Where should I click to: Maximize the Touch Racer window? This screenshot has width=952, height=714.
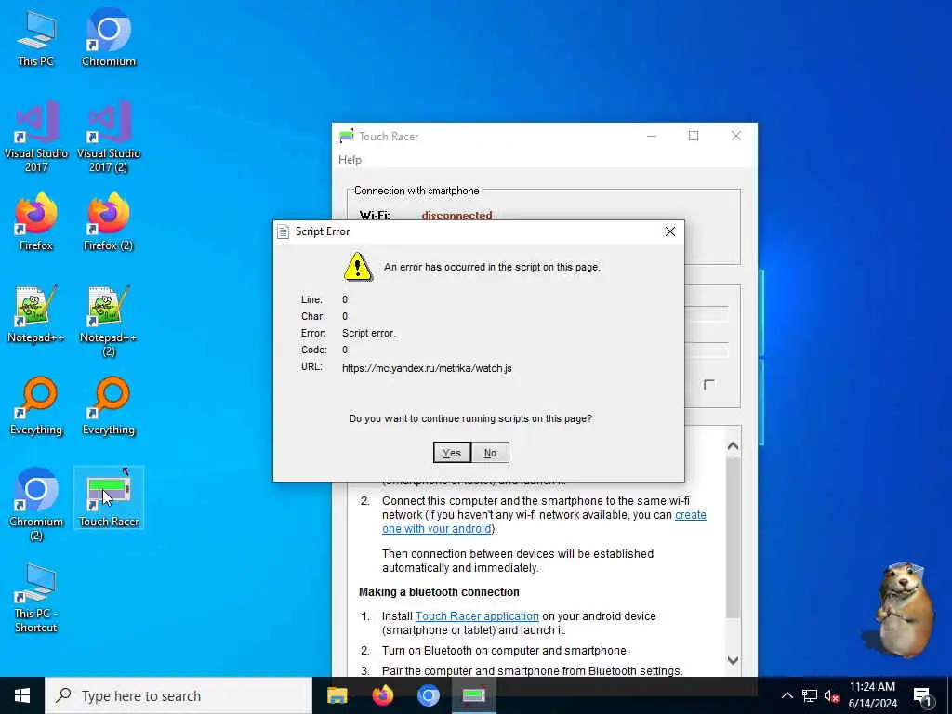694,136
